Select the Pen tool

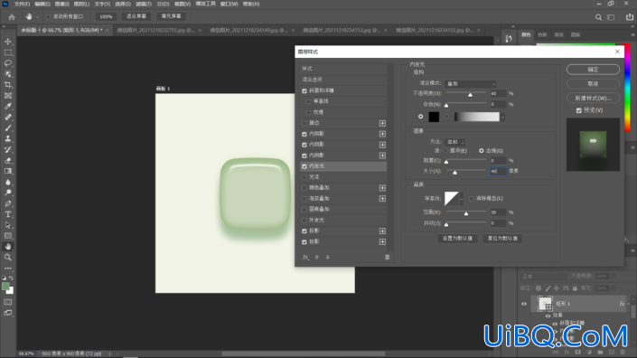(8, 203)
